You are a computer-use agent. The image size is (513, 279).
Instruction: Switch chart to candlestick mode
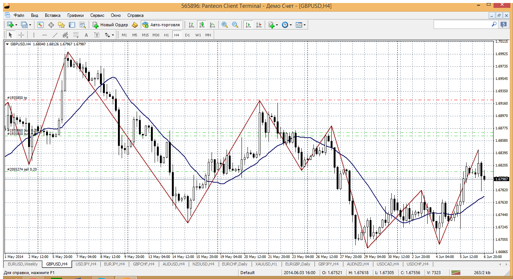coord(202,25)
